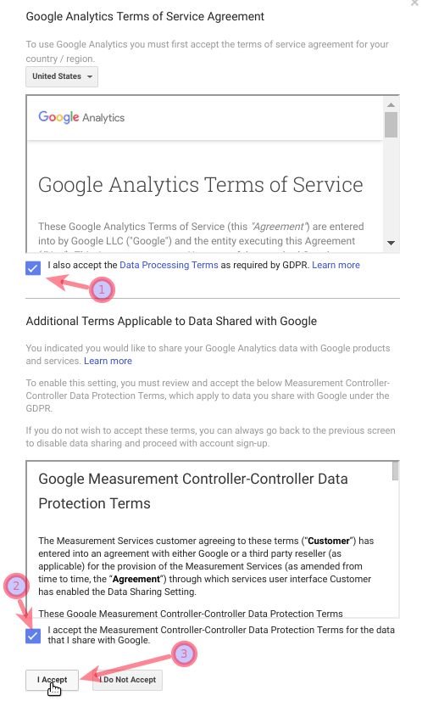Click the dropdown arrow next to United States
422x707 pixels.
tap(90, 76)
